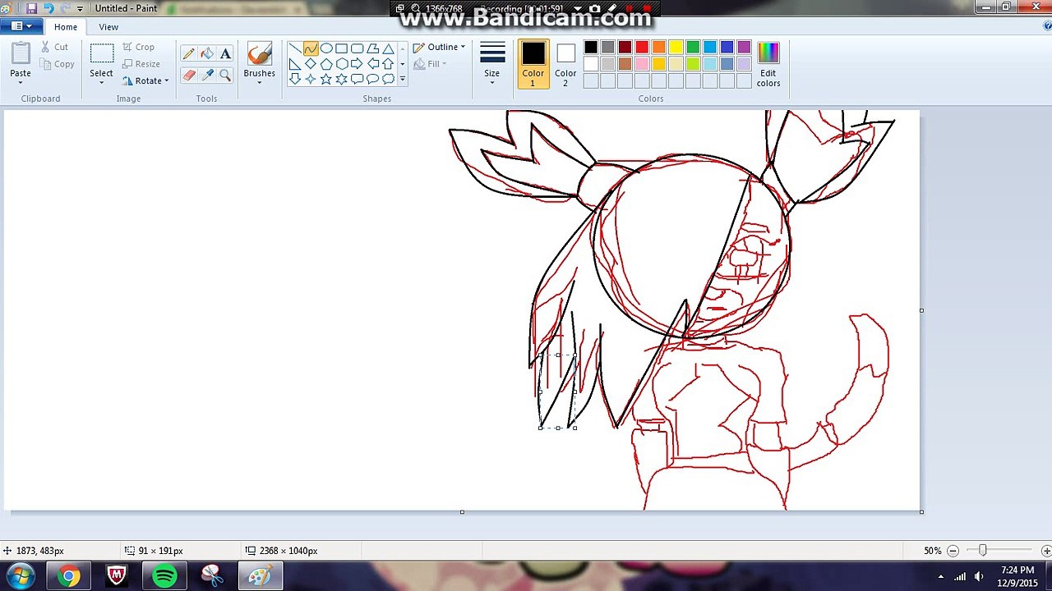Choose the Rectangle shape
1052x591 pixels.
click(342, 48)
